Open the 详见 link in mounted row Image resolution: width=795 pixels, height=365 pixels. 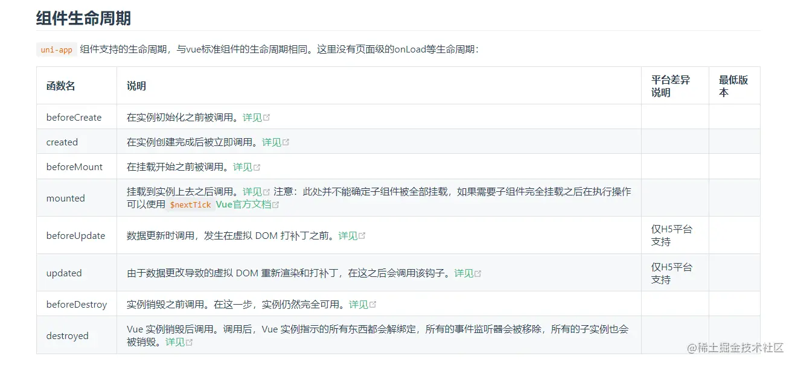click(x=252, y=191)
